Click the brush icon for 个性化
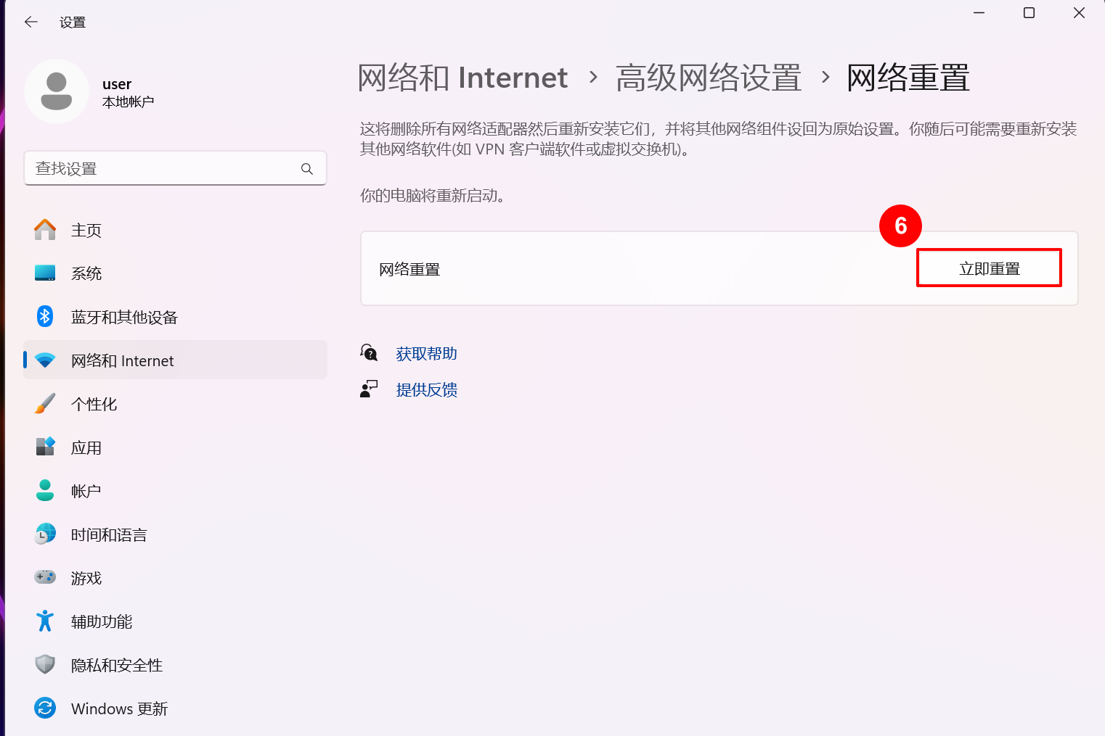The height and width of the screenshot is (736, 1105). pyautogui.click(x=44, y=403)
